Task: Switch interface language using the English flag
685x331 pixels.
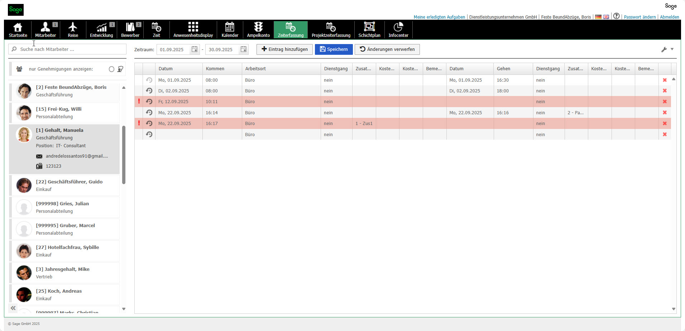Action: pos(606,16)
